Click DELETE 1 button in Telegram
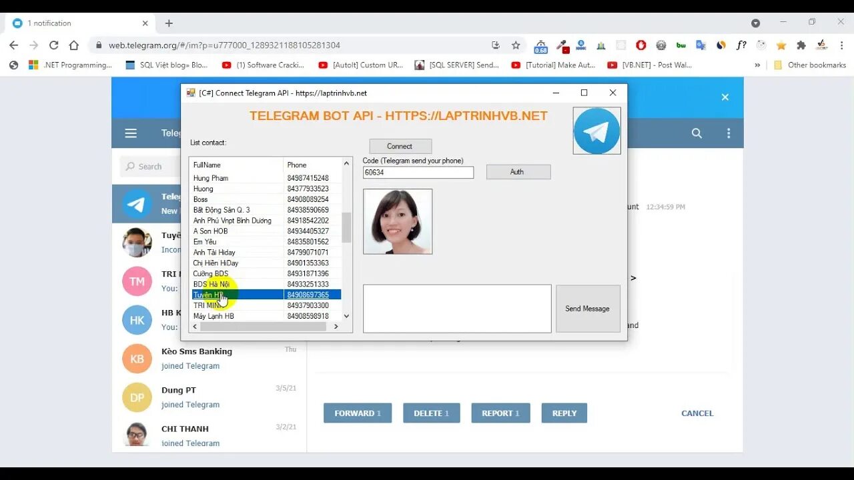854x480 pixels. (432, 413)
